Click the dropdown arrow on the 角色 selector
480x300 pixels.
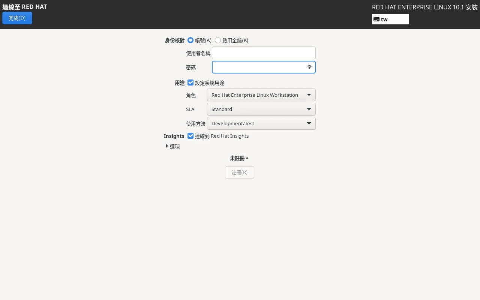309,95
